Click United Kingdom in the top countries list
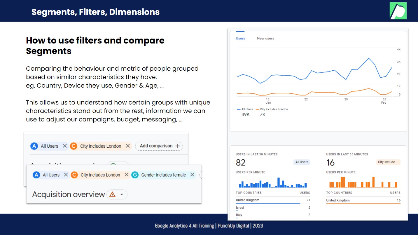Viewport: 418px width, 235px height. [x=247, y=200]
